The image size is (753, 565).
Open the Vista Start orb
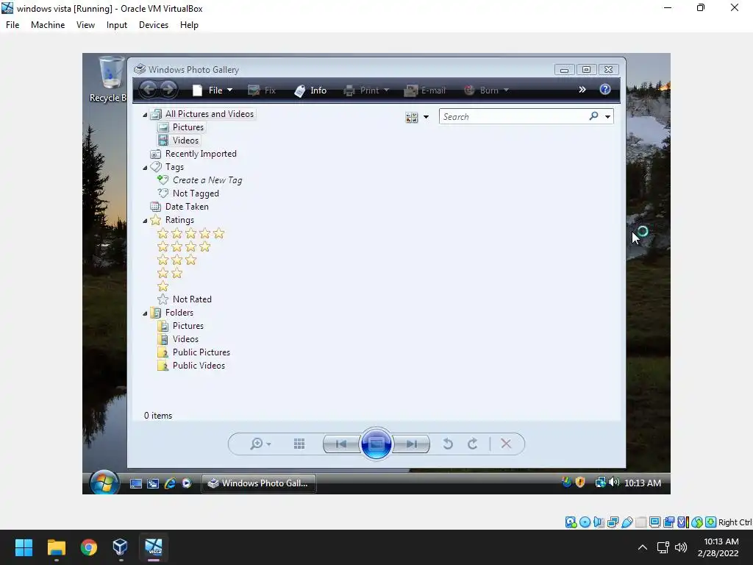[x=104, y=482]
